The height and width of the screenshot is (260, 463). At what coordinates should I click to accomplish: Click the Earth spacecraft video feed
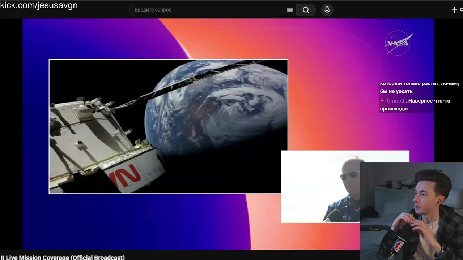(168, 126)
